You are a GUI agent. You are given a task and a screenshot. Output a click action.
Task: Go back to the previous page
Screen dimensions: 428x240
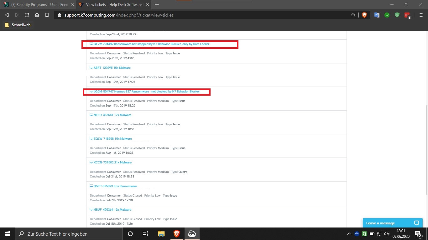coord(7,15)
